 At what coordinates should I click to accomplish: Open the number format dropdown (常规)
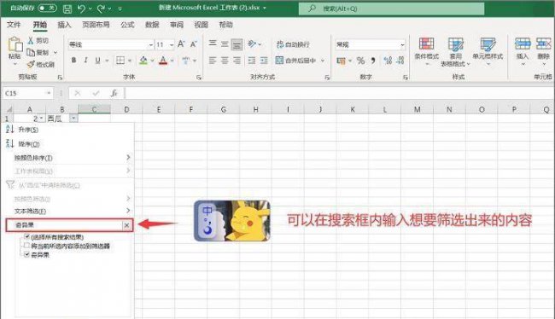pyautogui.click(x=402, y=45)
